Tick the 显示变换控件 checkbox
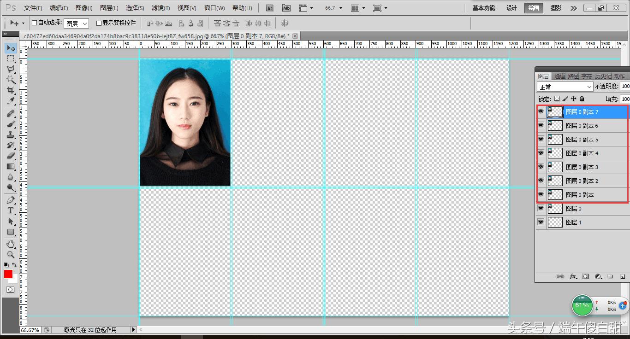This screenshot has width=630, height=339. [x=99, y=23]
